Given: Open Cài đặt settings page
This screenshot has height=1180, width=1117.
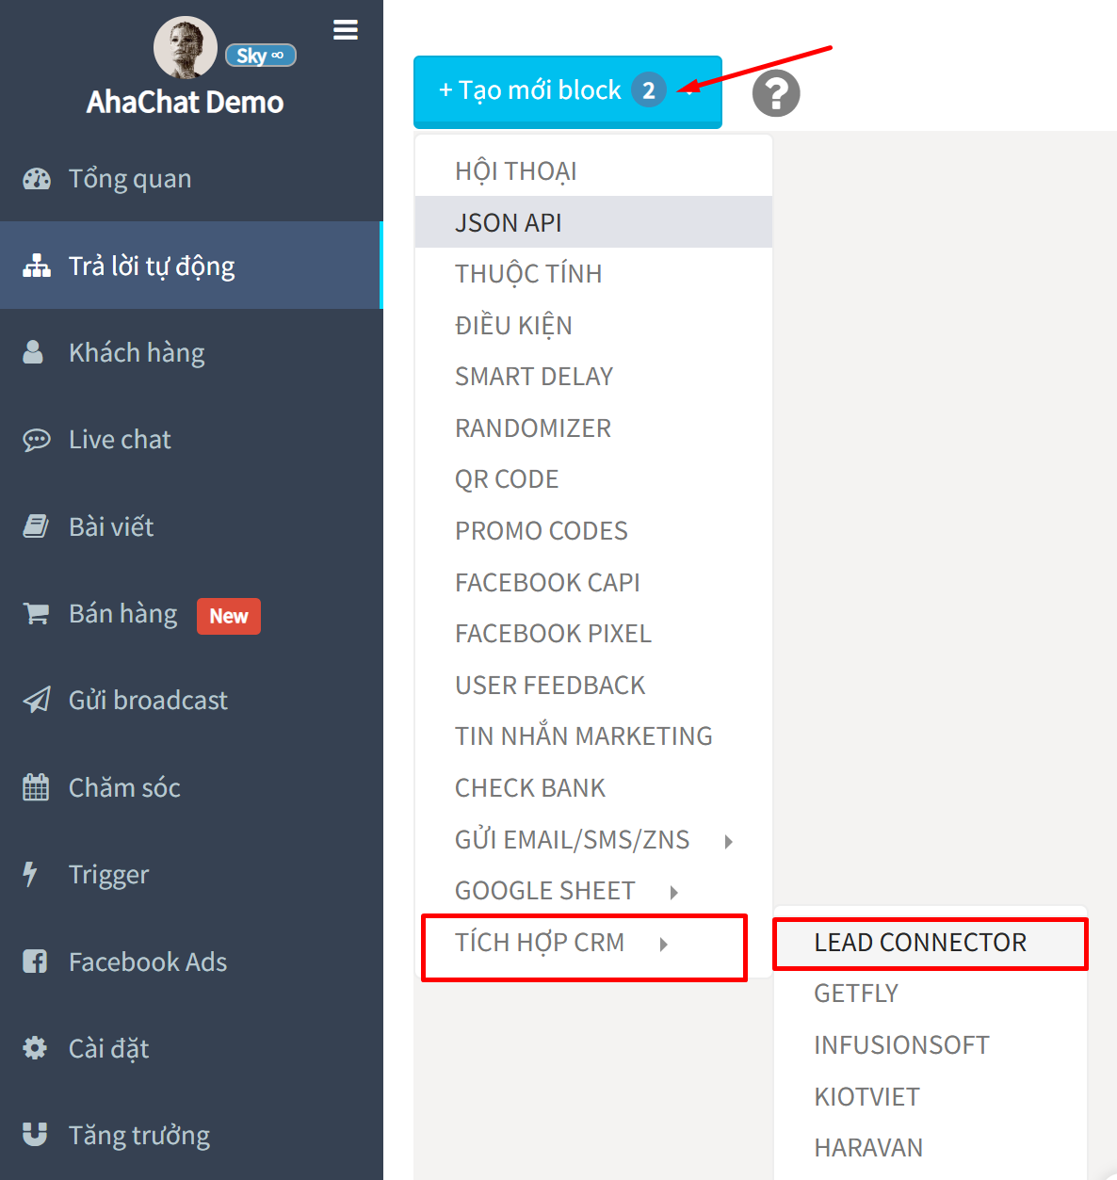Looking at the screenshot, I should click(x=191, y=1048).
